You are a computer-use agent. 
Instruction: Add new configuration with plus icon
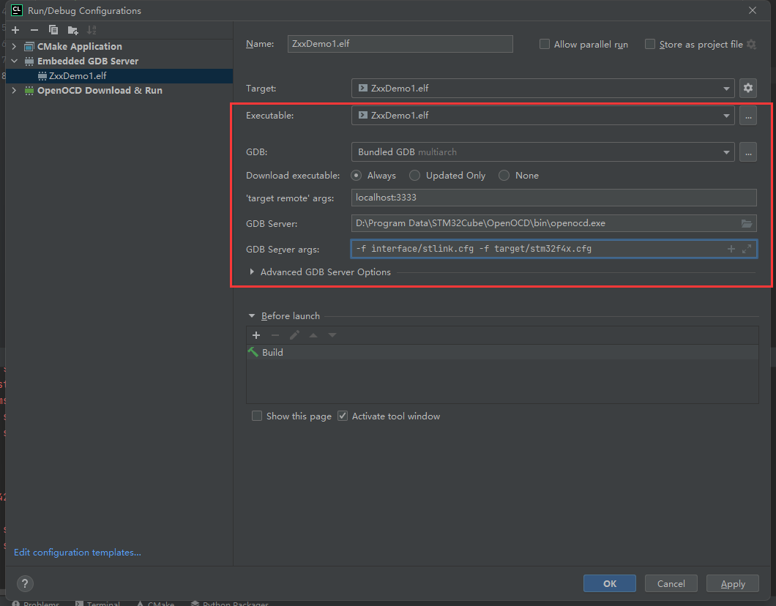(15, 30)
